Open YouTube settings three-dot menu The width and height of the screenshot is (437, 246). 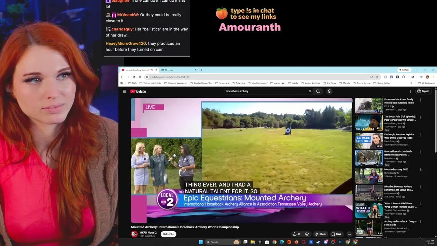pos(411,91)
